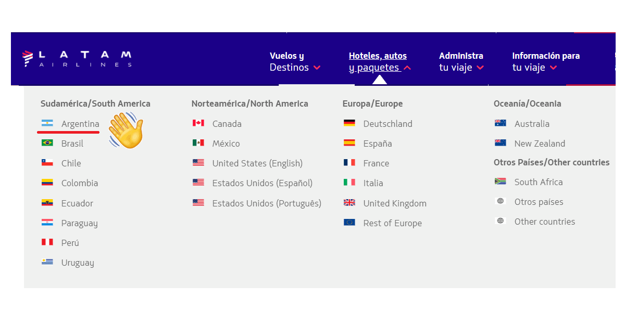Screen dimensions: 625x312
Task: Choose New Zealand under Oceanía
Action: [x=540, y=144]
